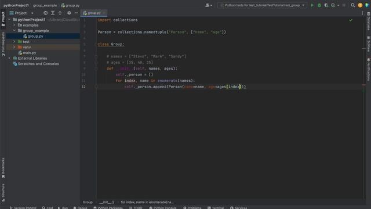Open the profiler options arrow
The image size is (371, 209).
338,5
